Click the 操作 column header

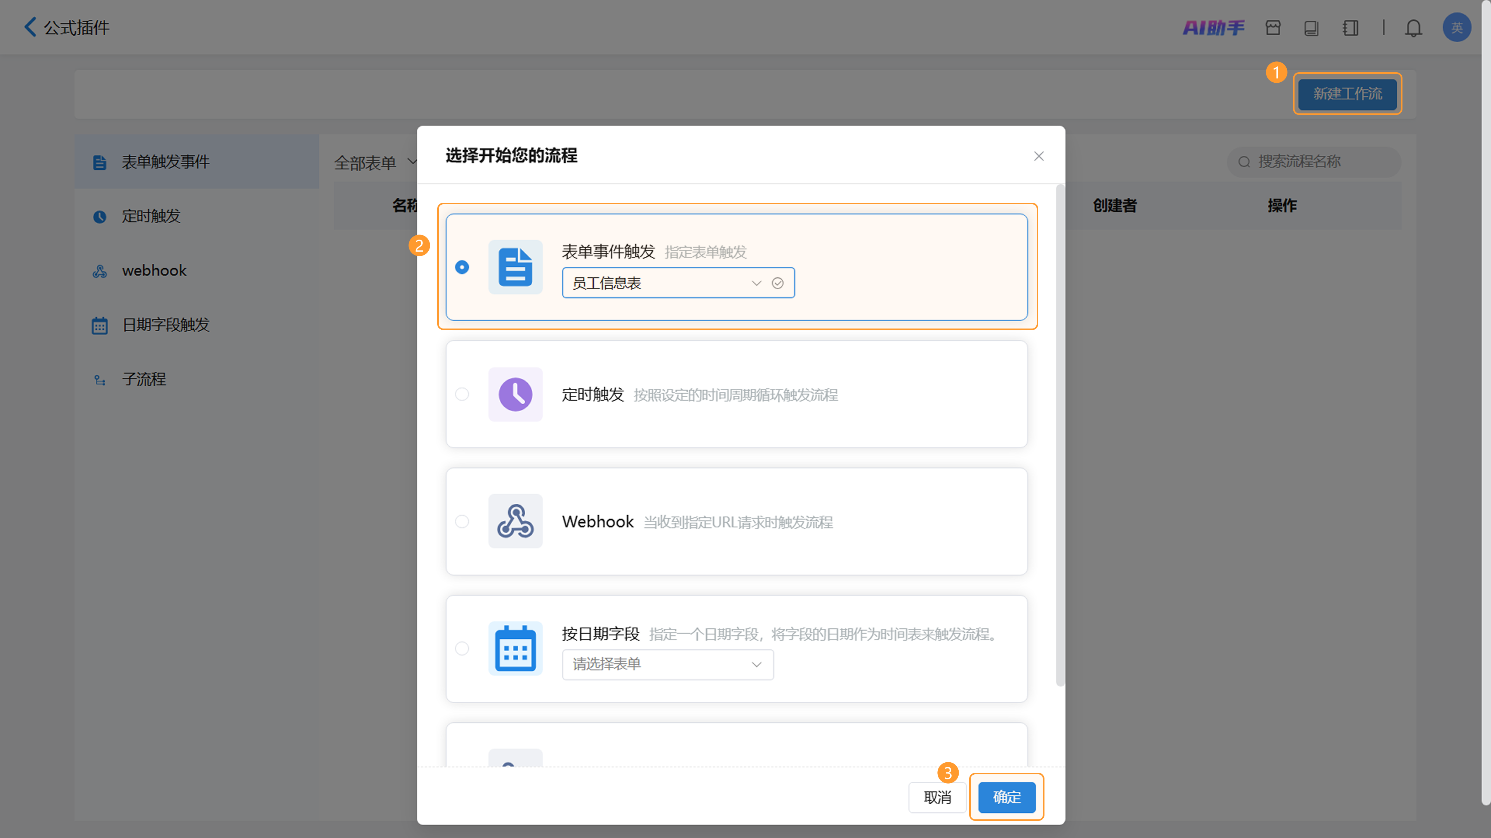pos(1282,205)
